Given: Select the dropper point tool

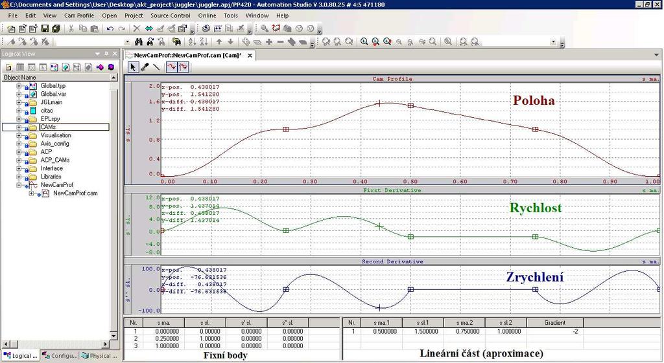Looking at the screenshot, I should tap(145, 67).
